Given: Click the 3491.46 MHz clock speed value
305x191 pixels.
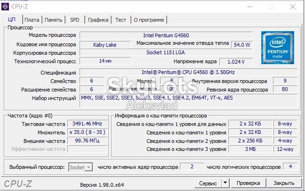Looking at the screenshot, I should (88, 124).
